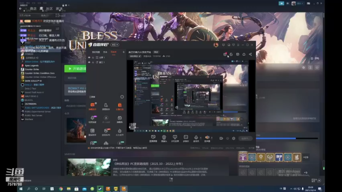The width and height of the screenshot is (342, 192).
Task: Select OUTRIDERS in the game list
Action: click(30, 104)
